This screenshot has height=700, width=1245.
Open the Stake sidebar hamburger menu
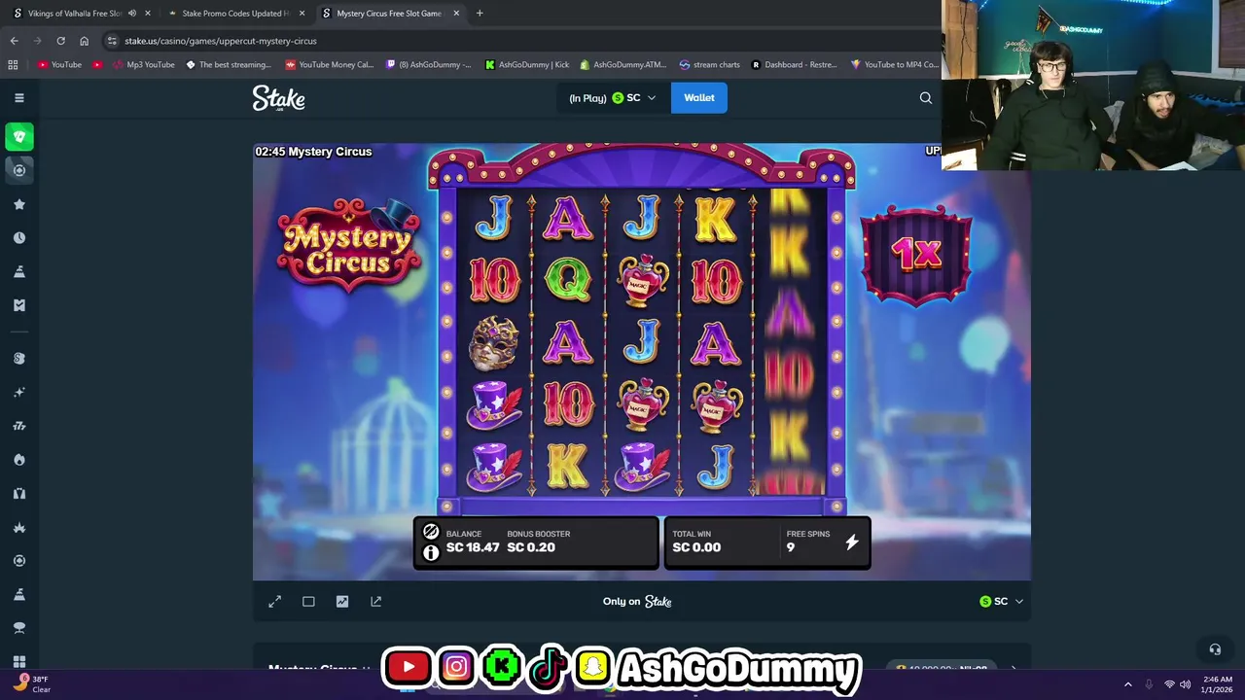(18, 97)
